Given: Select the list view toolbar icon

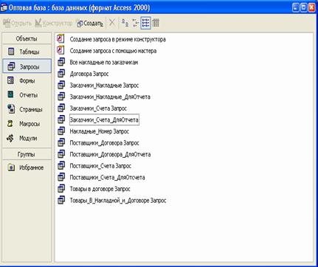Looking at the screenshot, I should (x=145, y=23).
